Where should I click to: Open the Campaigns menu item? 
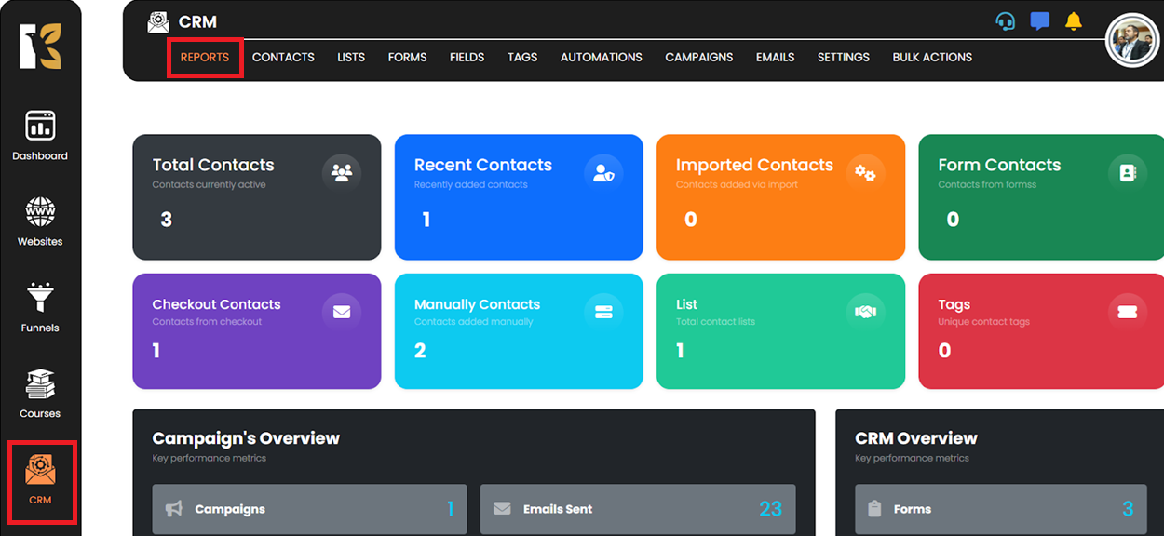click(x=698, y=57)
